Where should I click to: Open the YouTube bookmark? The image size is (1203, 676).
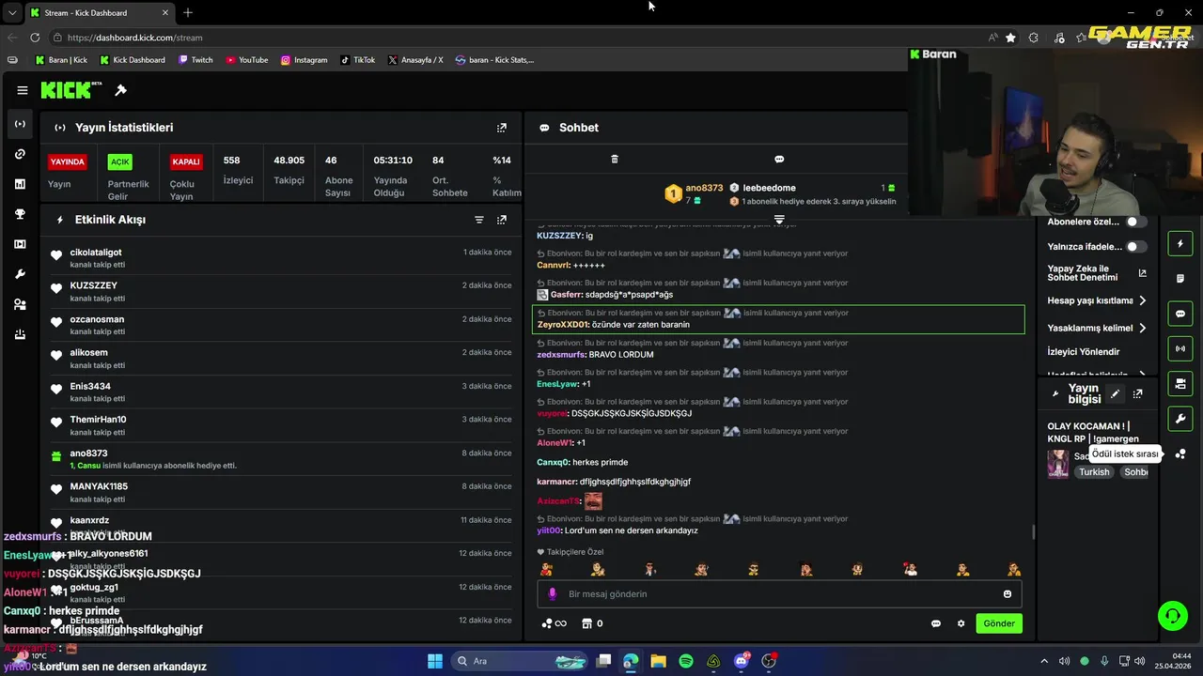[246, 60]
